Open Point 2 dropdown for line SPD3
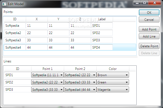Screen dimensions: 163x108 point(80,89)
